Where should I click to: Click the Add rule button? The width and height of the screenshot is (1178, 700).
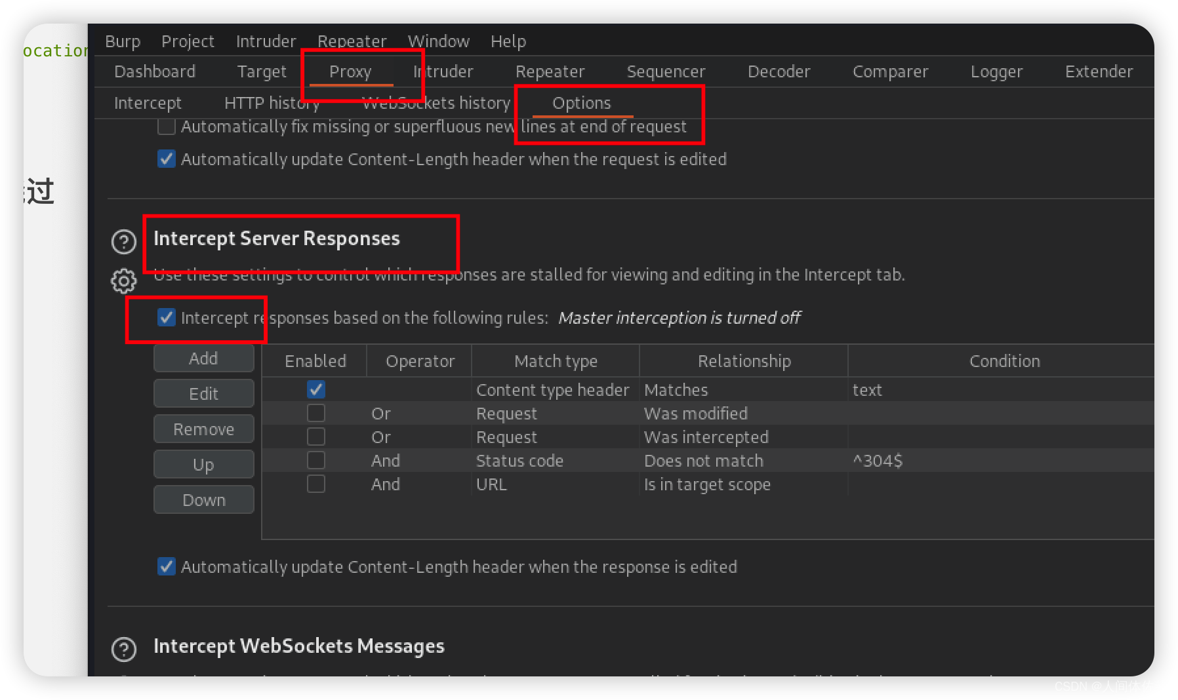(204, 359)
